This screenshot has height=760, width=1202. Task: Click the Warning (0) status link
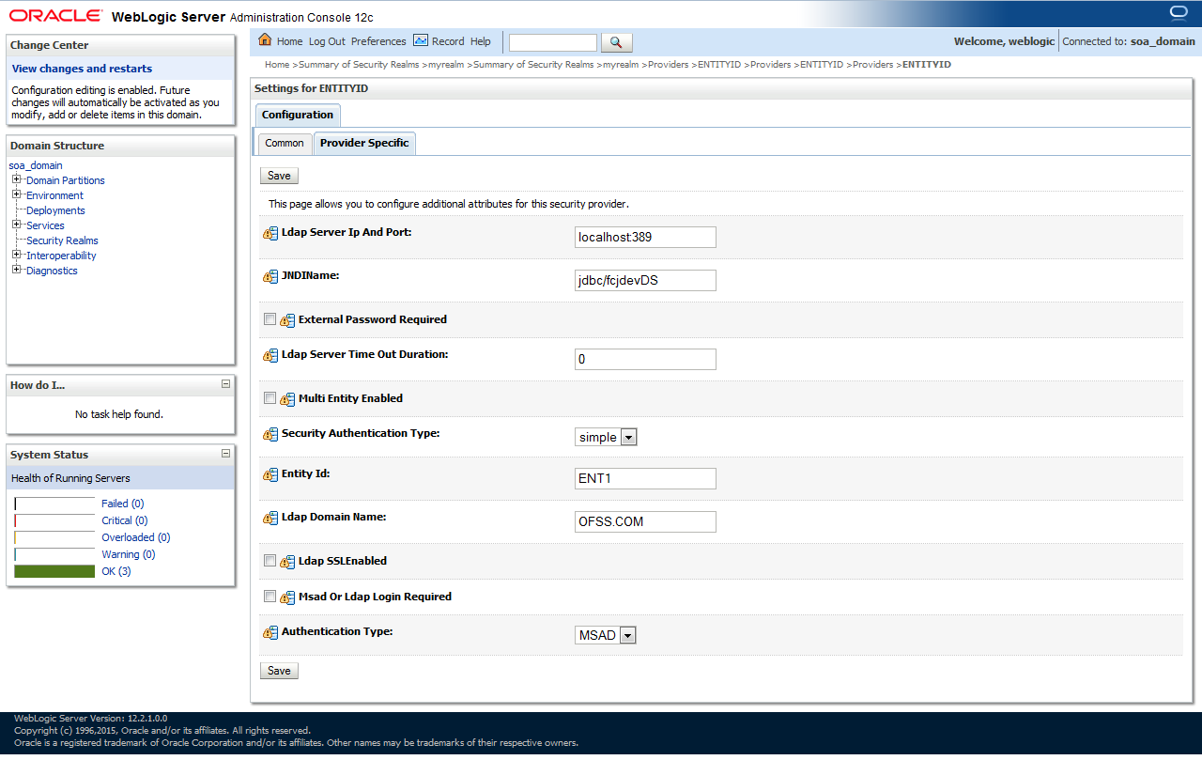[x=128, y=554]
